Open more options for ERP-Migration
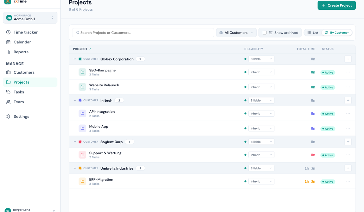364x212 pixels. [348, 181]
